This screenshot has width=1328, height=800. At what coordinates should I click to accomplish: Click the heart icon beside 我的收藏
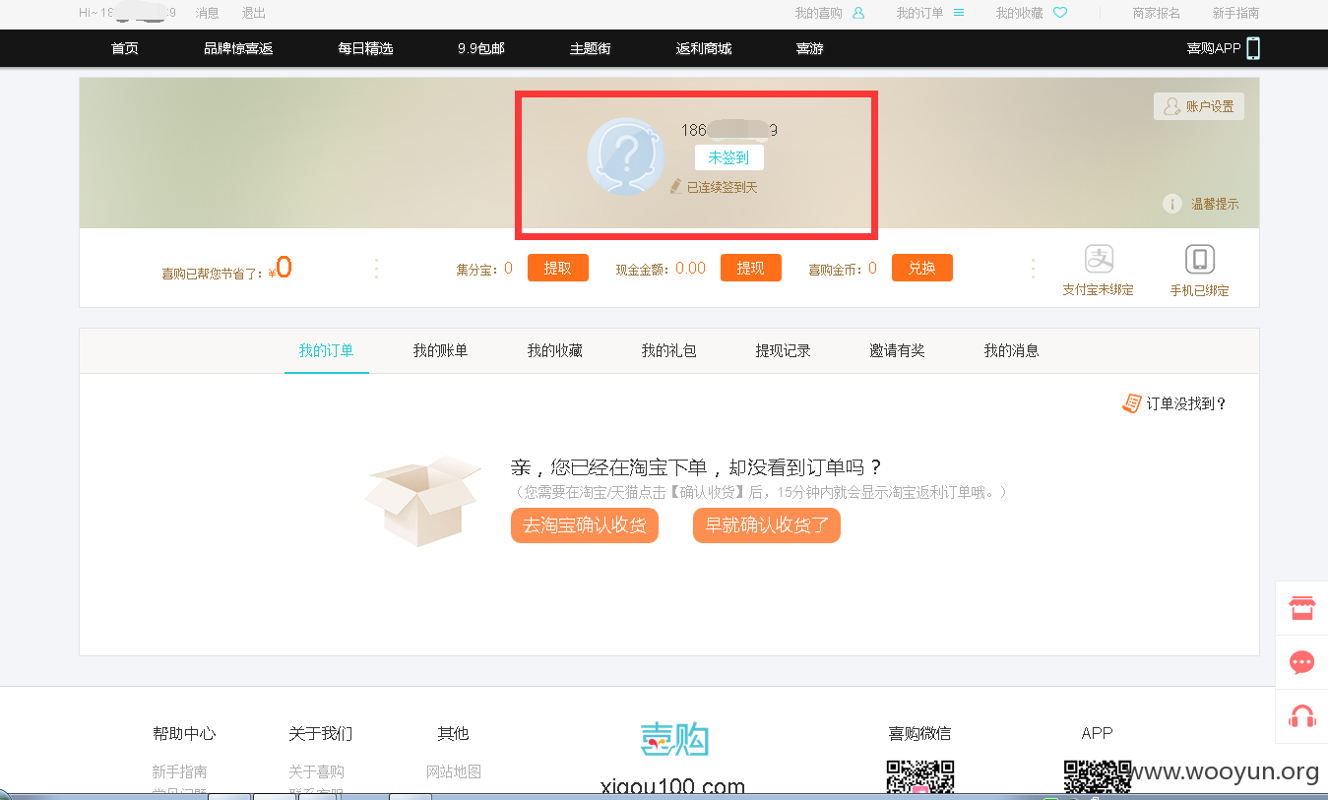coord(1060,13)
